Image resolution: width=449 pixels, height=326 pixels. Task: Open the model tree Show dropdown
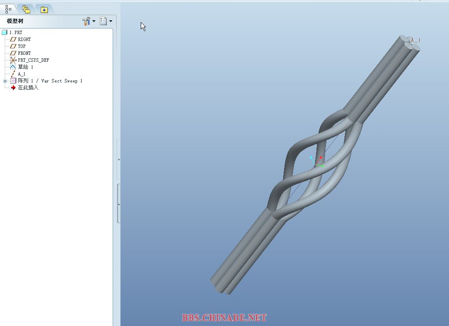click(x=106, y=21)
